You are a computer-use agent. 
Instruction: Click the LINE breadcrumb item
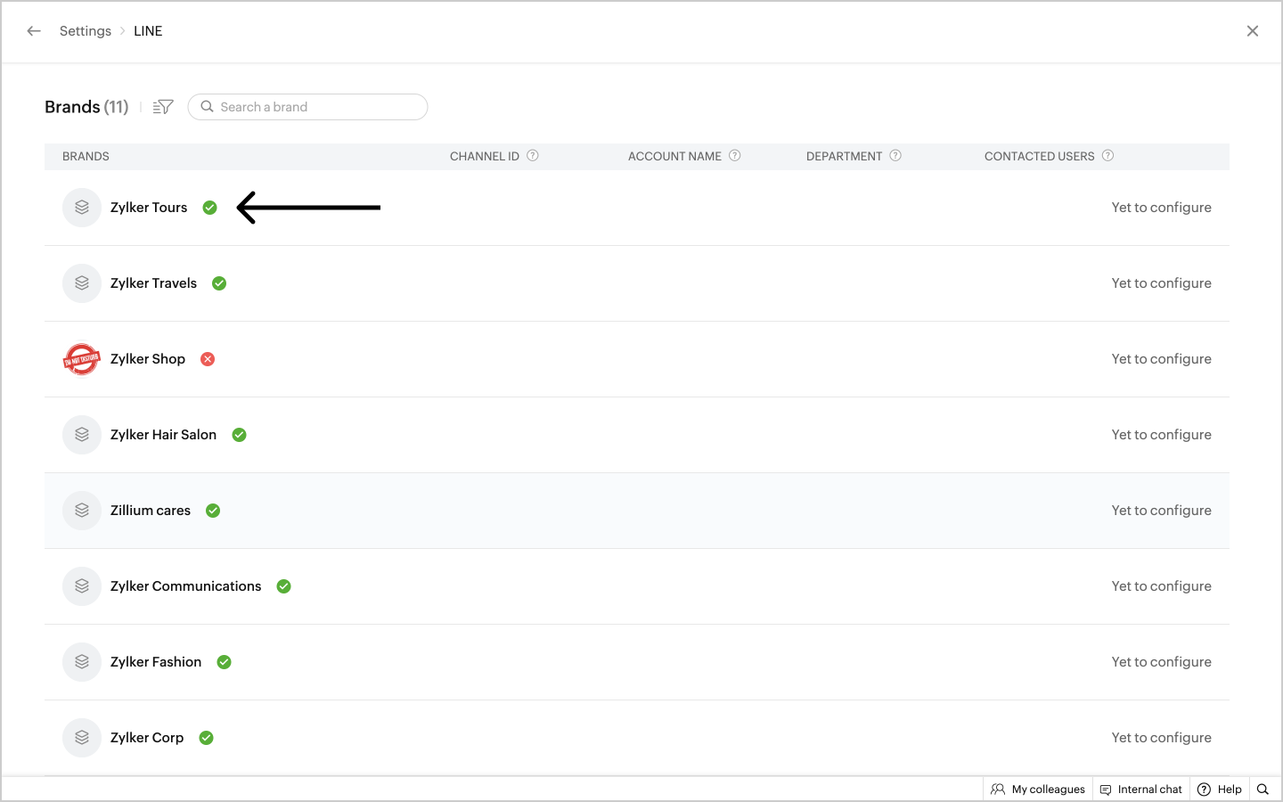(148, 31)
